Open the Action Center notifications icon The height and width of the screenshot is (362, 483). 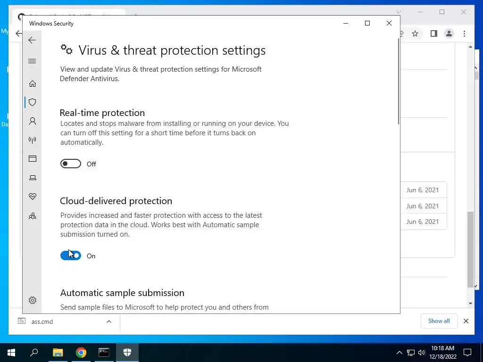point(467,353)
